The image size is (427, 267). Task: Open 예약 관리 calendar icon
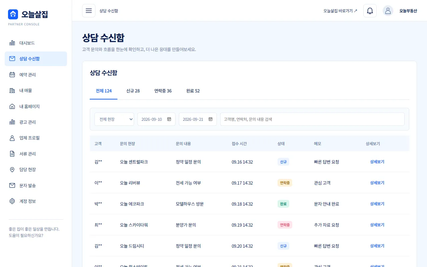pyautogui.click(x=12, y=75)
